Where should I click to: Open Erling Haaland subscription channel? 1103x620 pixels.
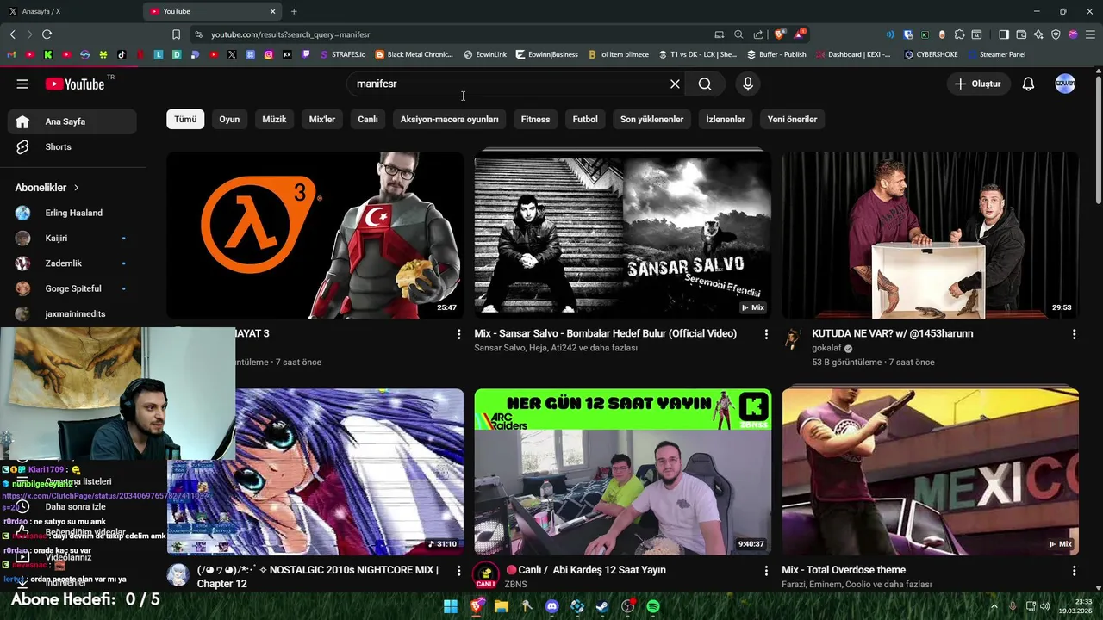tap(72, 213)
